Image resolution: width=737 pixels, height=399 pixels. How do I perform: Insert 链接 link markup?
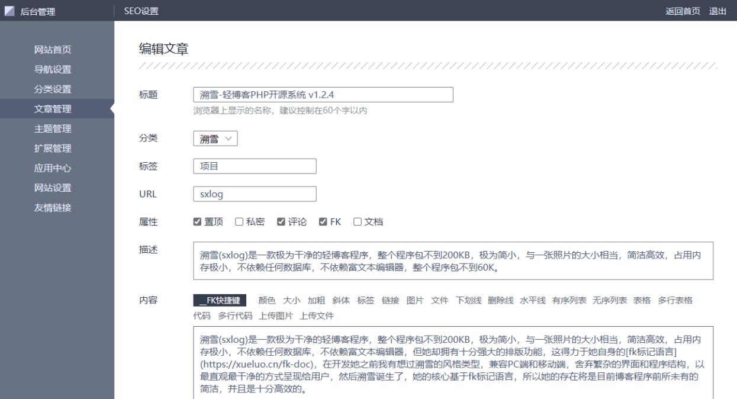(390, 300)
